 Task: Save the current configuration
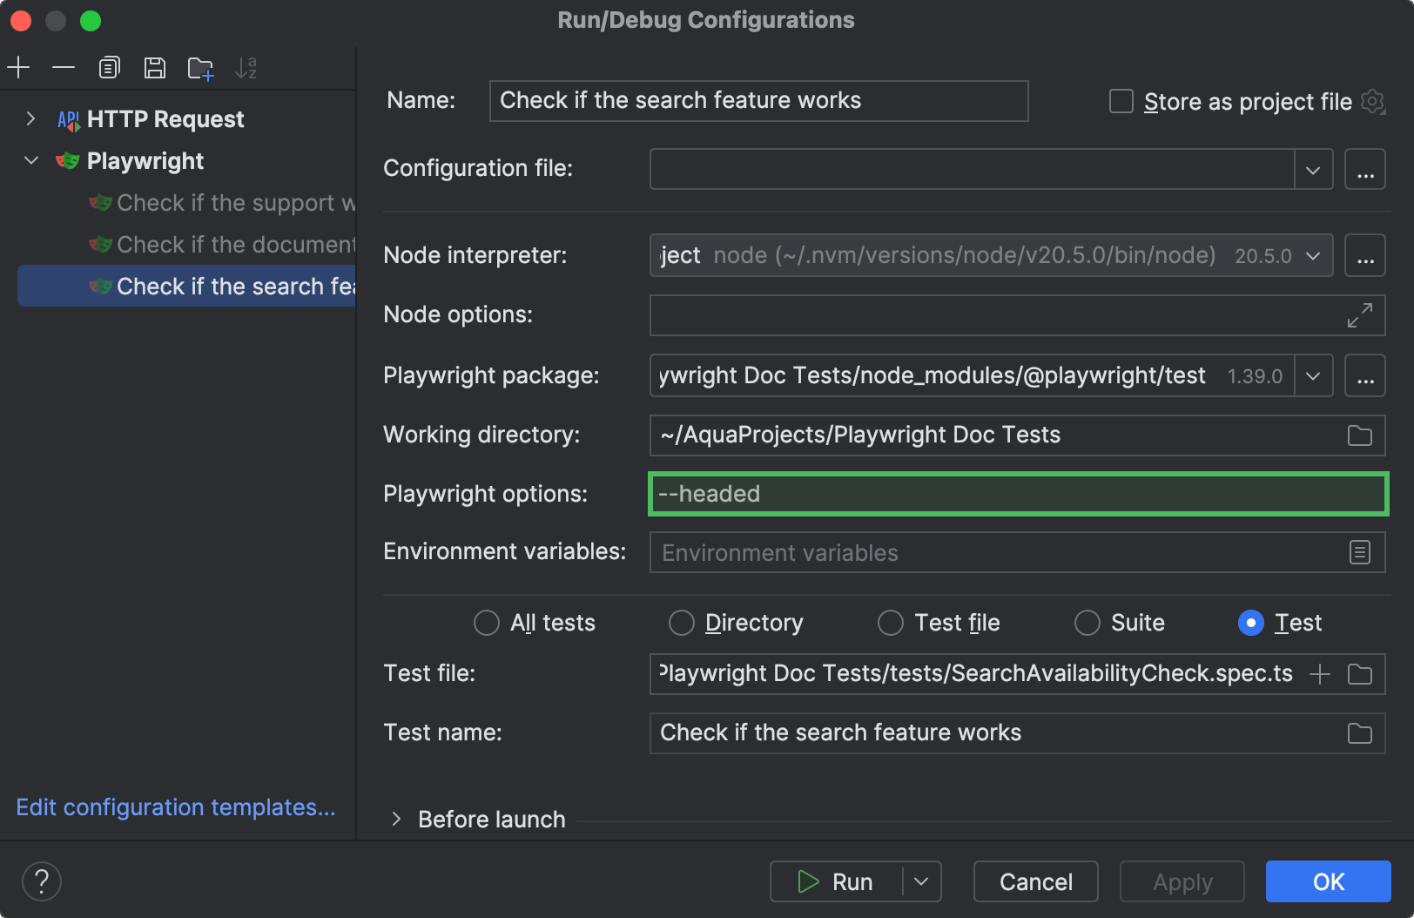155,67
